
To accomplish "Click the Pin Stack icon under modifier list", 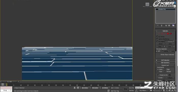I will tap(157, 26).
